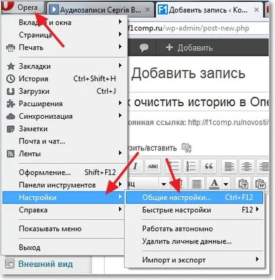275x280 pixels.
Task: Toggle italic formatting in editor
Action: [x=135, y=166]
